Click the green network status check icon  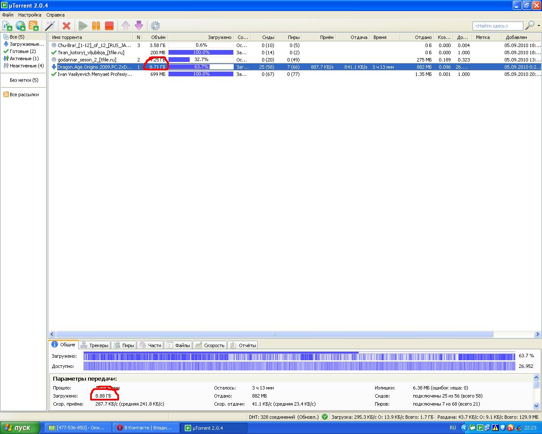[325, 417]
